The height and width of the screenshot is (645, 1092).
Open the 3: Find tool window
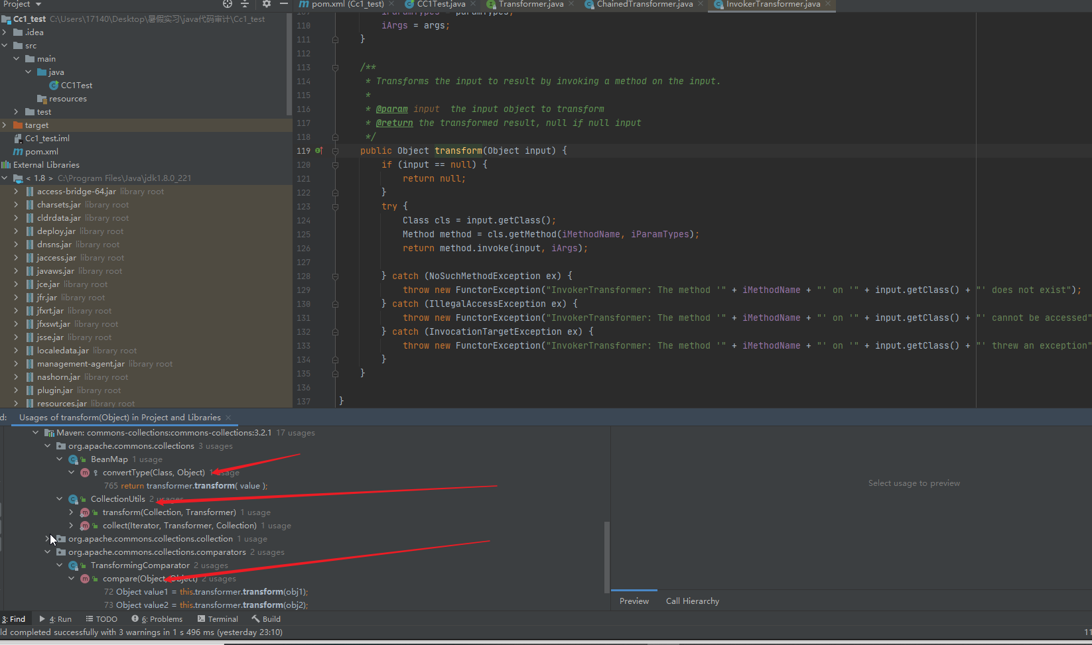(13, 619)
